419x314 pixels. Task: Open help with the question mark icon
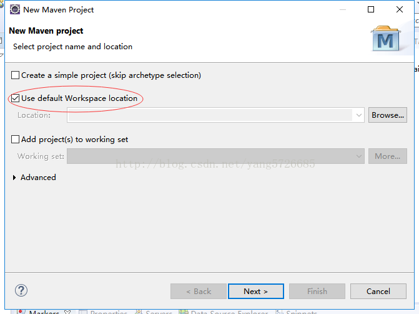coord(21,290)
